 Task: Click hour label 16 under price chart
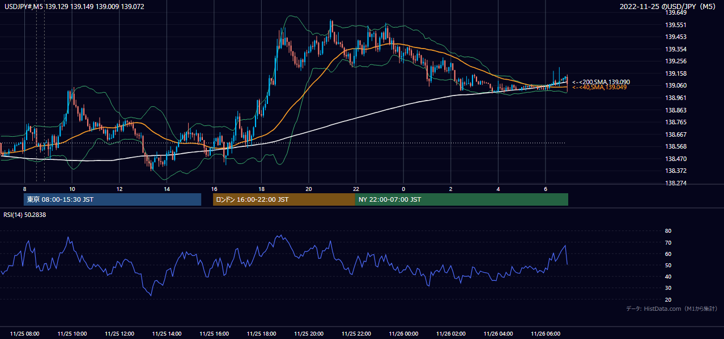pos(214,189)
